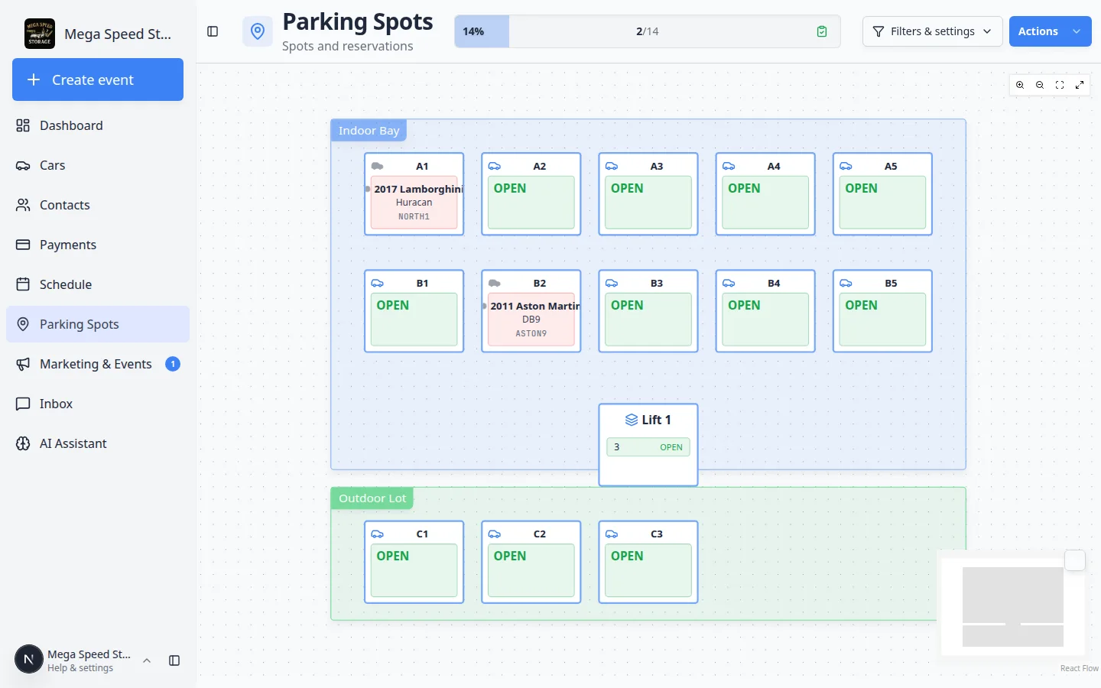The width and height of the screenshot is (1101, 688).
Task: Click the car icon on spot B2
Action: 495,283
